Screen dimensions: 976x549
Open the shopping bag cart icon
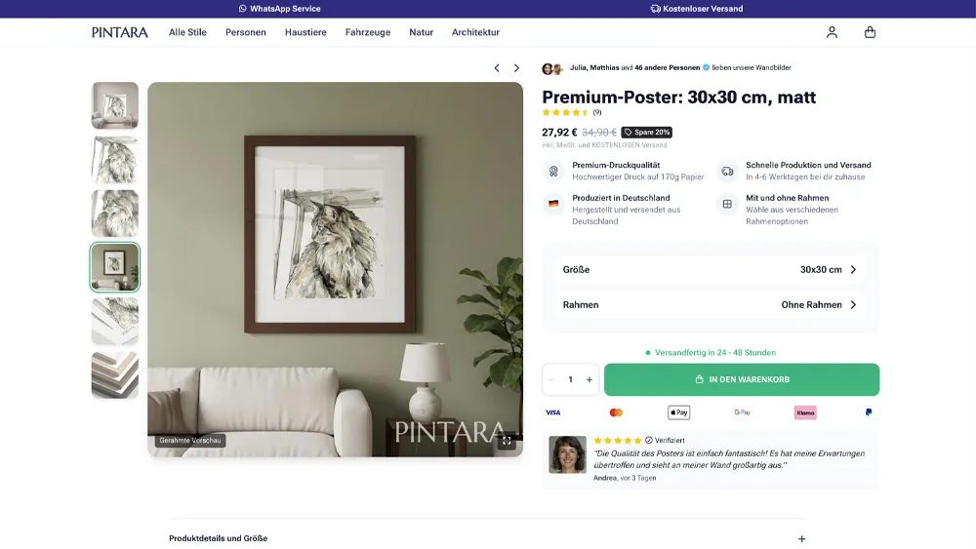(x=870, y=32)
